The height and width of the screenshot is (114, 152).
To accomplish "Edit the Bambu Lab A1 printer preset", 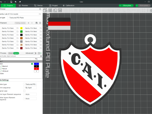I will (x=40, y=14).
